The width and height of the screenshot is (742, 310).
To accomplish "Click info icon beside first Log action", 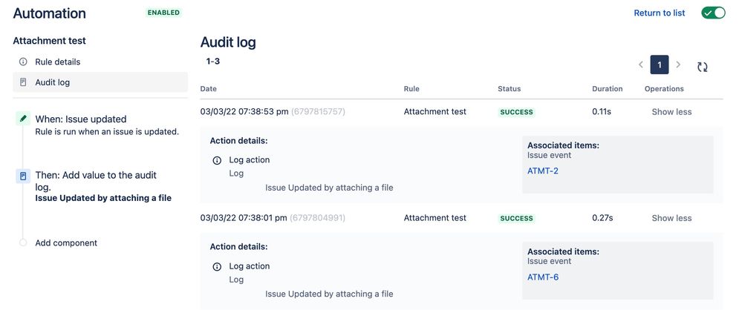I will coord(217,160).
